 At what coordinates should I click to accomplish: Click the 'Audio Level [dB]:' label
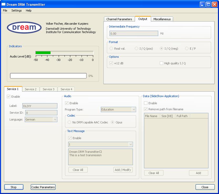pyautogui.click(x=21, y=56)
